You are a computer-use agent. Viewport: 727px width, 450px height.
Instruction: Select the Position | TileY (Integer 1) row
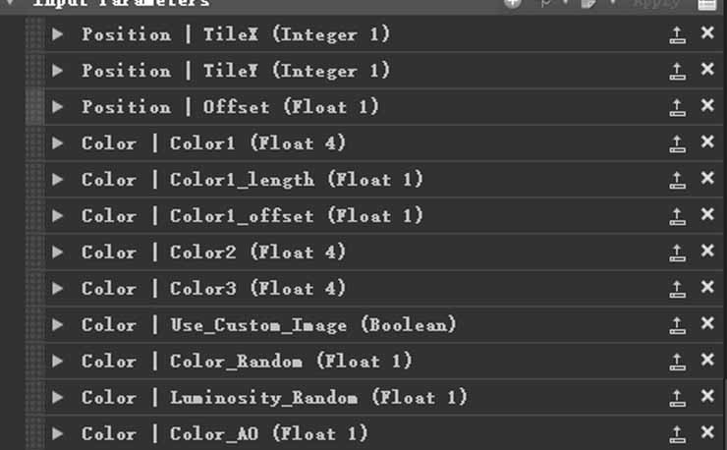[x=384, y=70]
